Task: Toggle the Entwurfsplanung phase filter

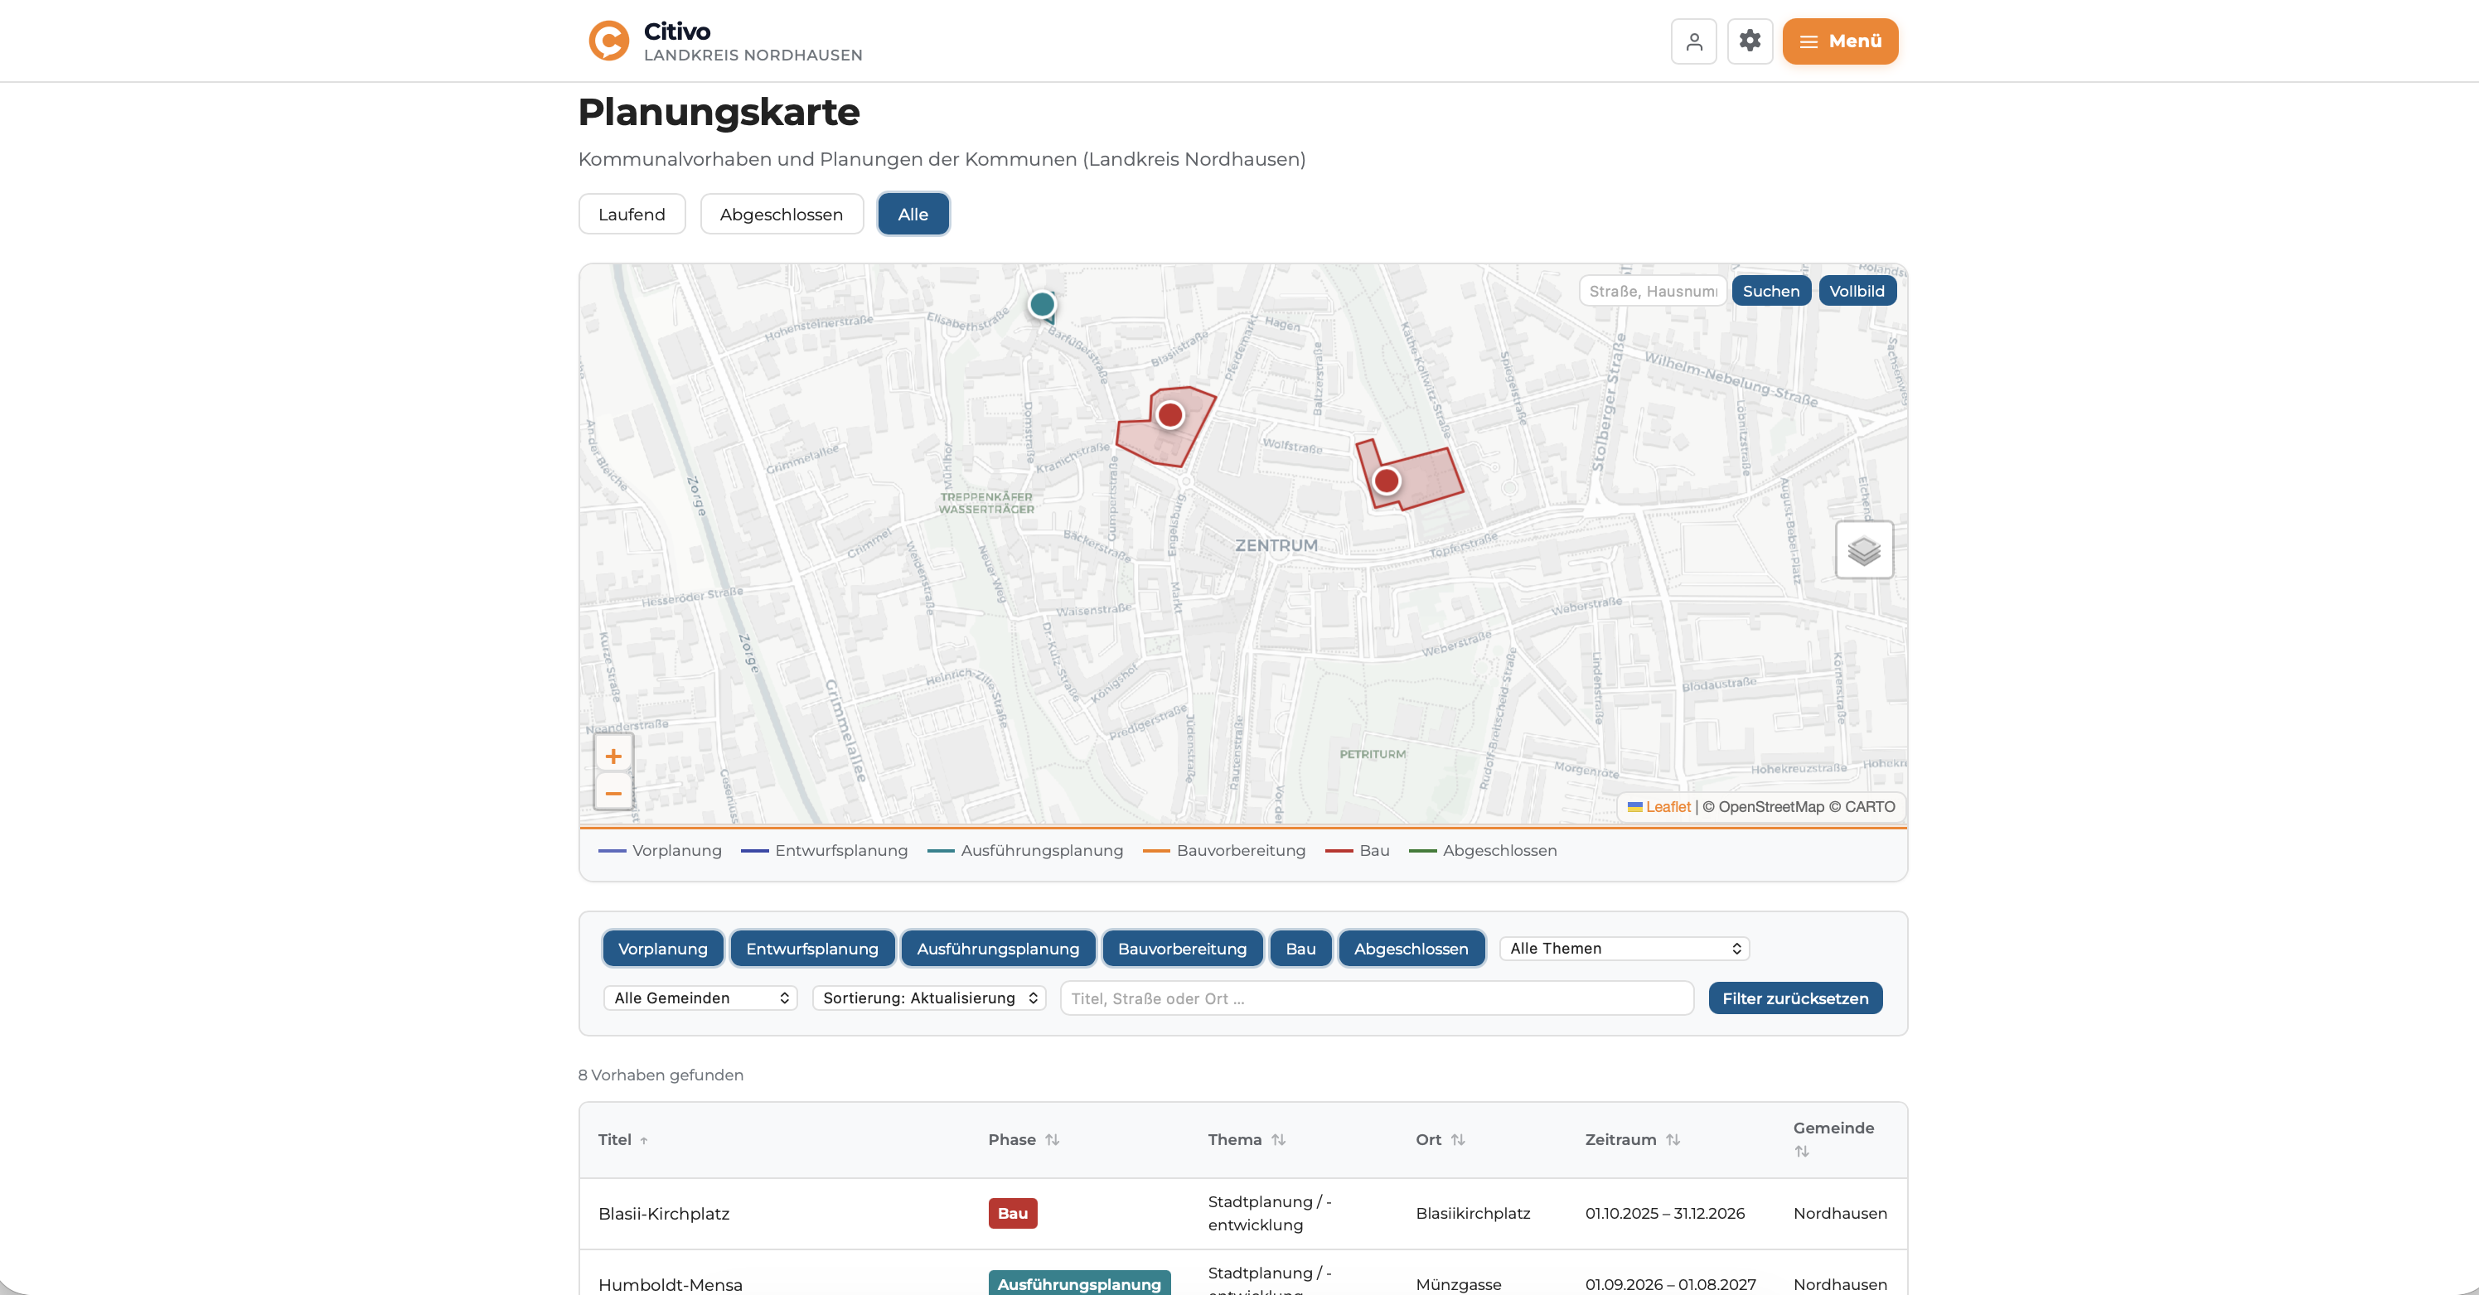Action: (x=812, y=948)
